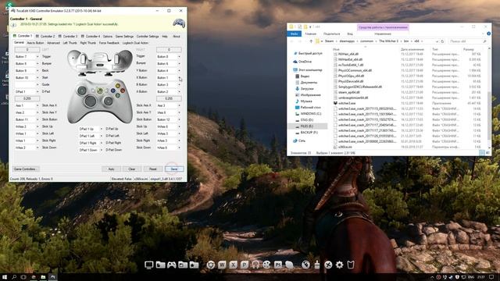Click the Game Controllers... button
500x281 pixels.
pyautogui.click(x=26, y=169)
